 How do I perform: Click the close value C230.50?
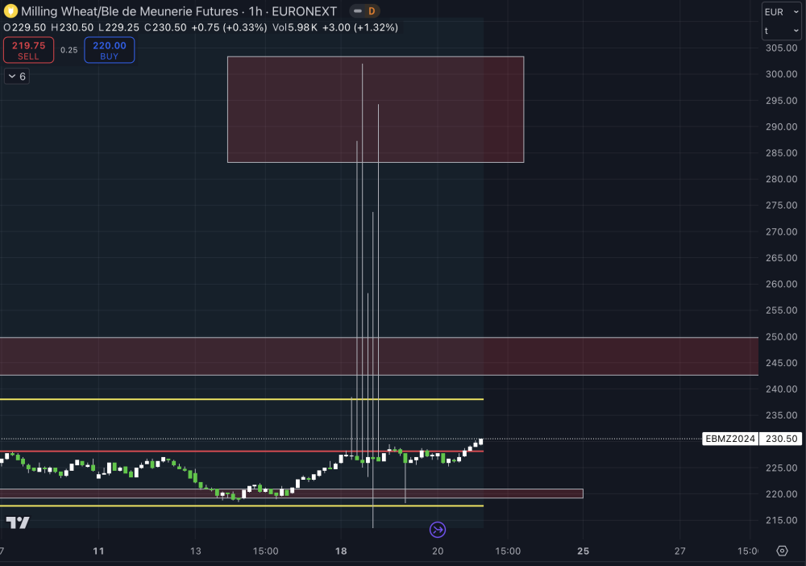pyautogui.click(x=165, y=27)
